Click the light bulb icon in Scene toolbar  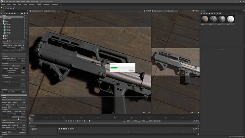point(4,13)
